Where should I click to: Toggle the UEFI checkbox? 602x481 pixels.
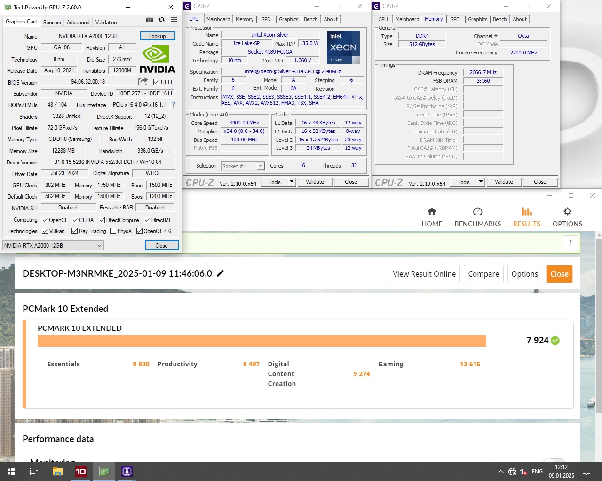tap(156, 82)
